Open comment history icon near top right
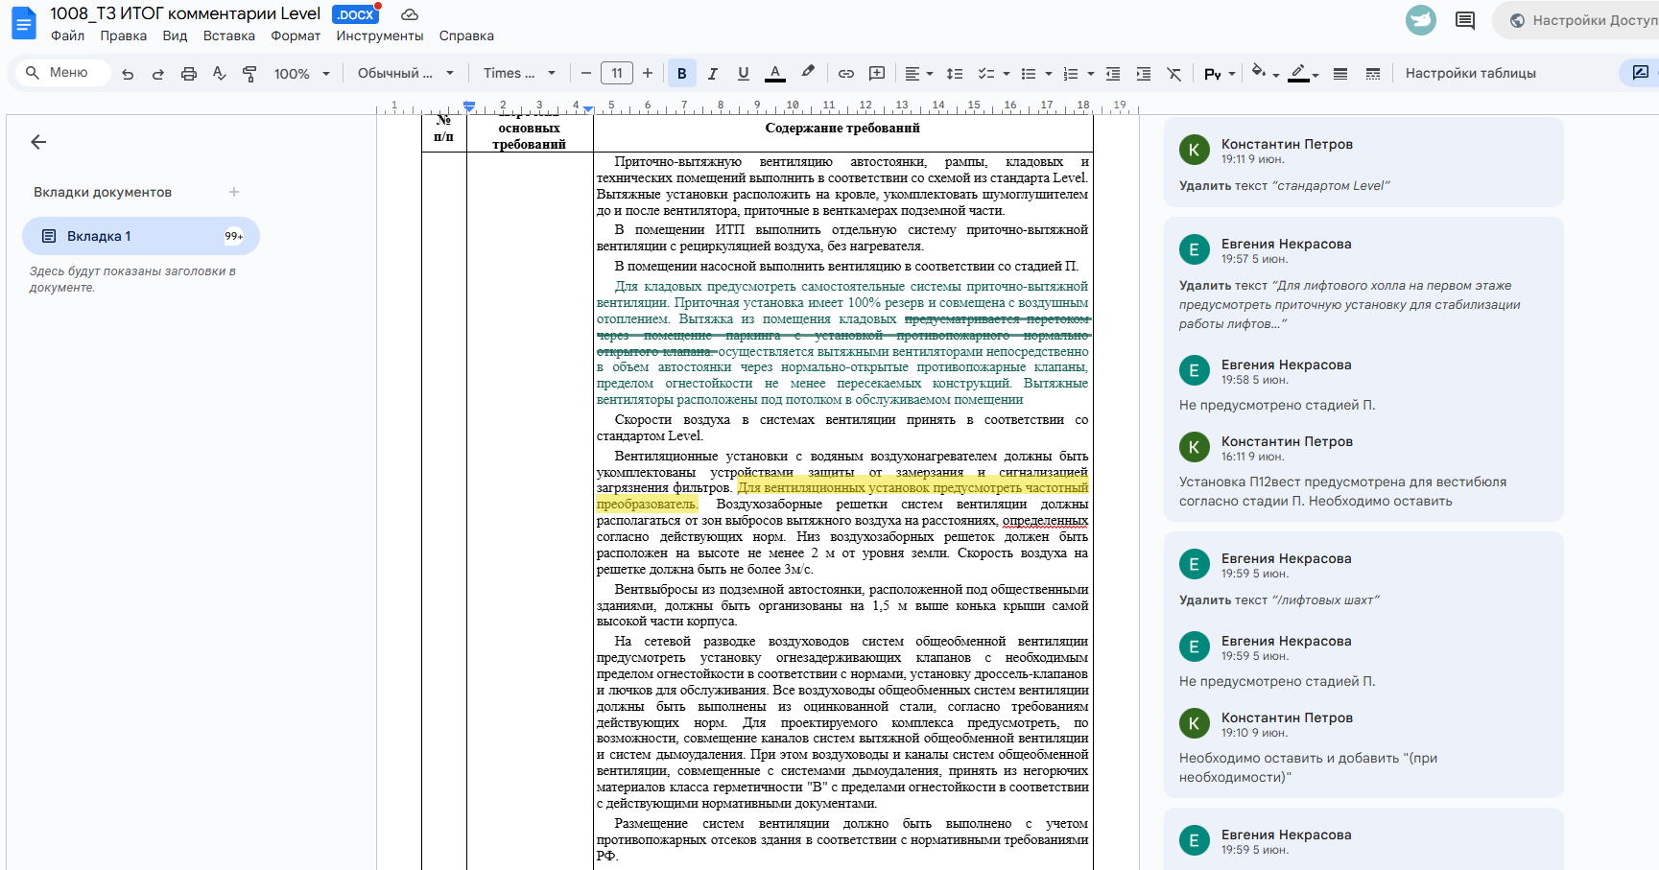The image size is (1659, 870). (x=1465, y=20)
